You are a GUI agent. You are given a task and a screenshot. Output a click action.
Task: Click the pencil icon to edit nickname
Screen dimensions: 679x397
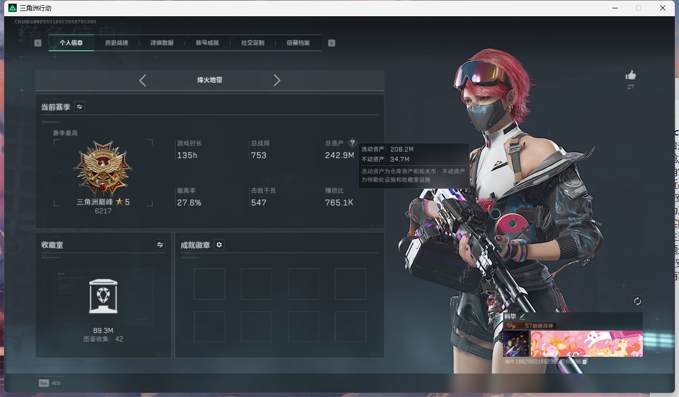522,316
